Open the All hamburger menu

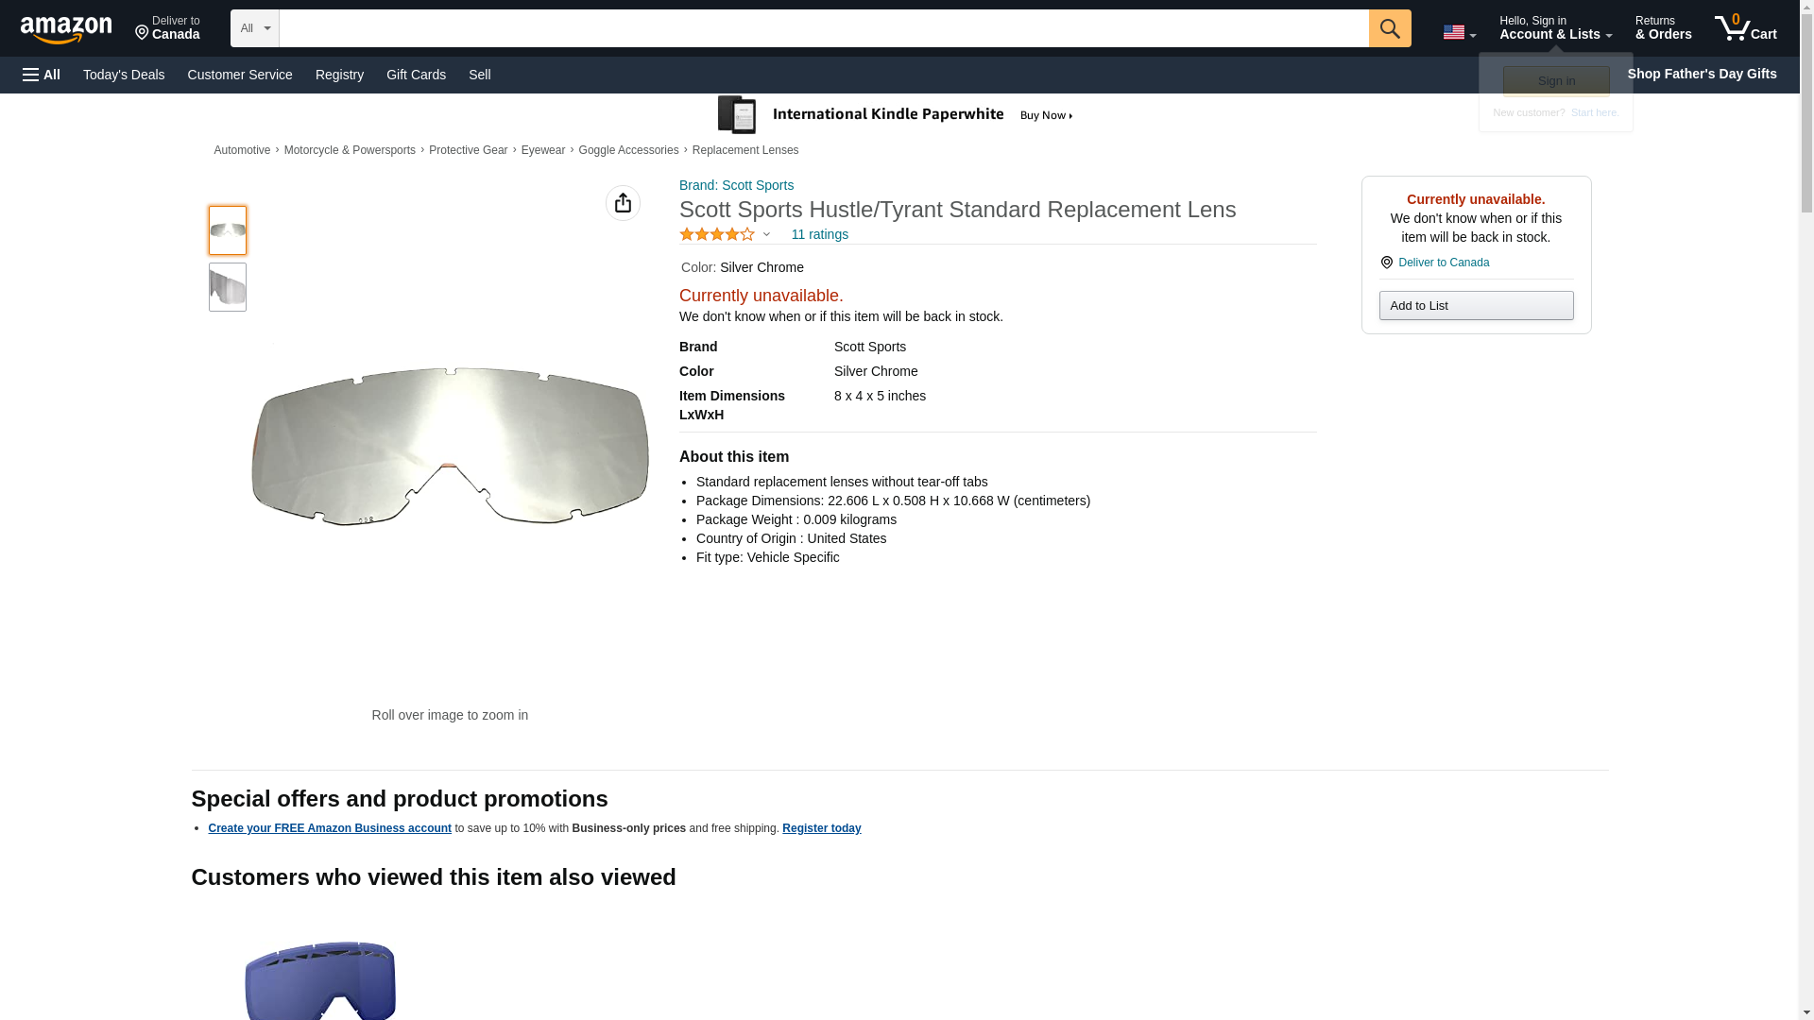(x=42, y=75)
